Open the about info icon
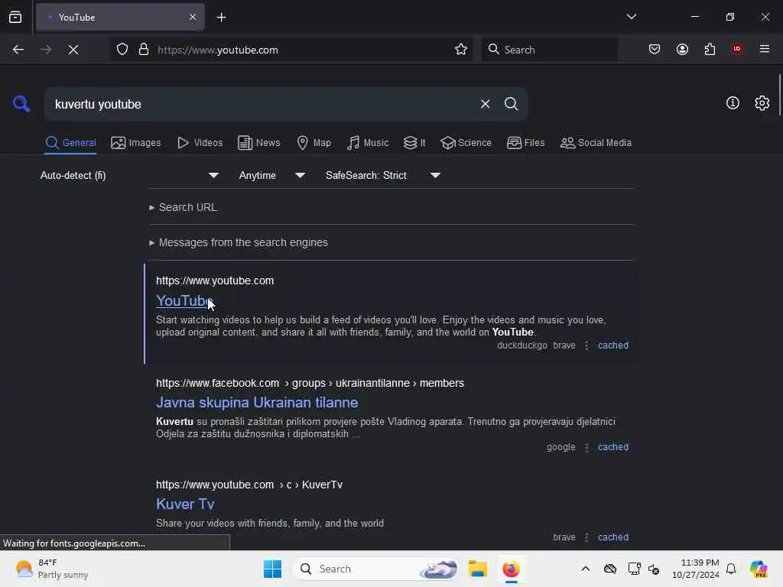The image size is (783, 587). tap(733, 103)
